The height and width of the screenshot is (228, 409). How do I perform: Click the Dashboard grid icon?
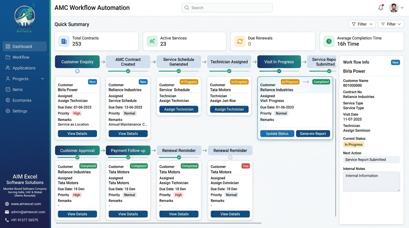point(8,46)
